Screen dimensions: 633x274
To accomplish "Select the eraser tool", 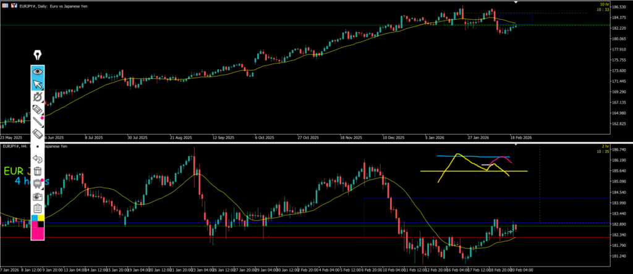I will (x=37, y=133).
